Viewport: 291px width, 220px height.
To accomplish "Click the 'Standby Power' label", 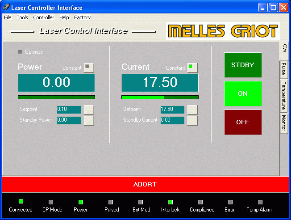I will (x=36, y=120).
